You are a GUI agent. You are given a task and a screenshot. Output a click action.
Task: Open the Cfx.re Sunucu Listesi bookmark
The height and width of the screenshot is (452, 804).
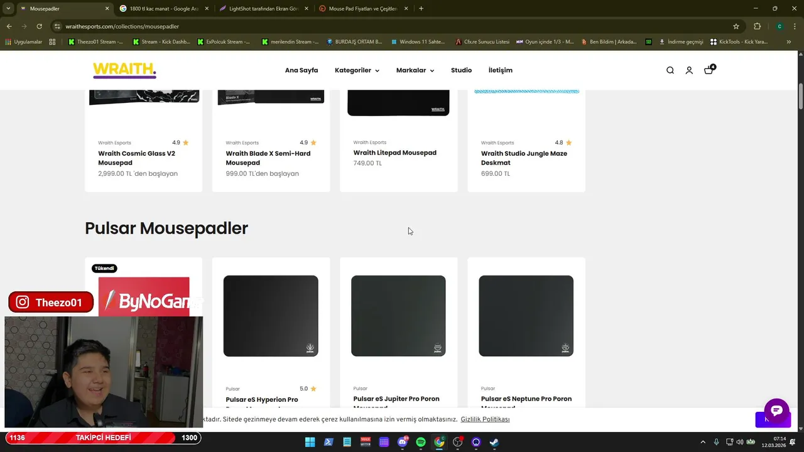click(482, 42)
